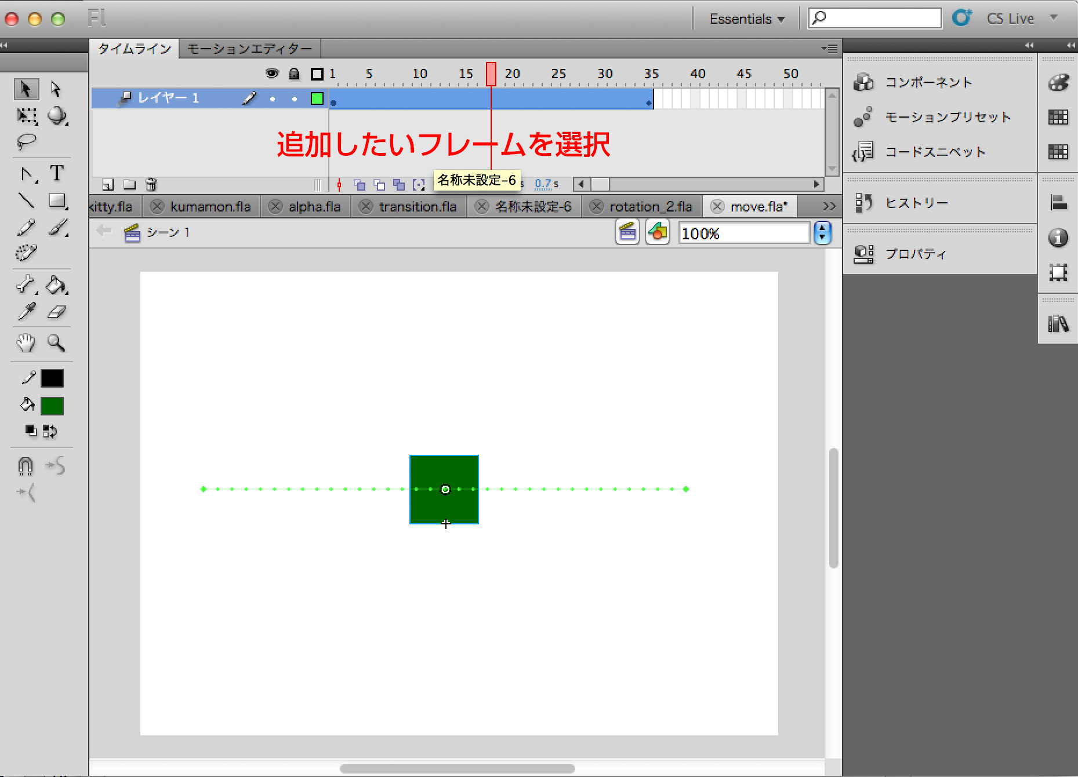Click the delete layer trash icon
1078x777 pixels.
[151, 185]
